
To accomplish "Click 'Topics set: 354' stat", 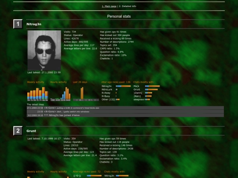I will (108, 45).
